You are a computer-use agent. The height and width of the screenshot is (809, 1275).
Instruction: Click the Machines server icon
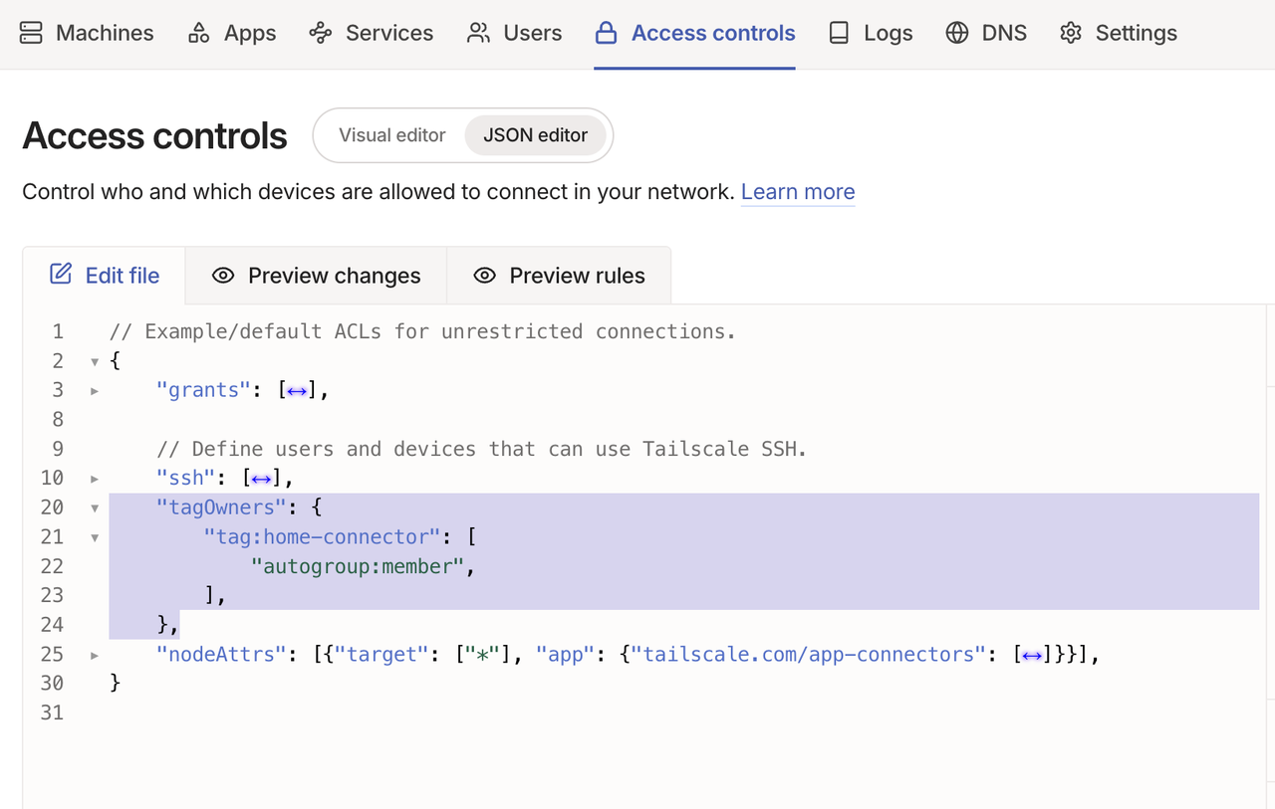click(31, 33)
